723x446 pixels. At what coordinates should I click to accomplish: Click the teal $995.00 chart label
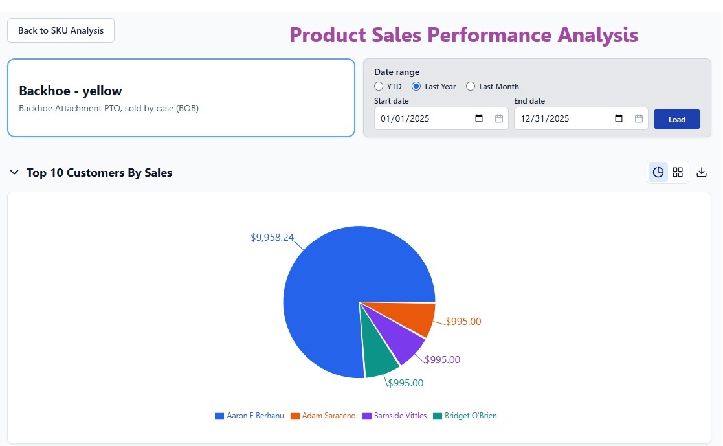click(406, 383)
